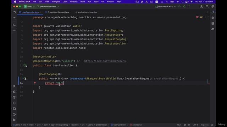Open presentation-layer branch dropdown
The image size is (227, 127).
48,6
